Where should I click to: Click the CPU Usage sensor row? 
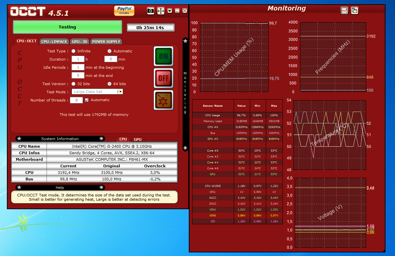click(x=237, y=115)
